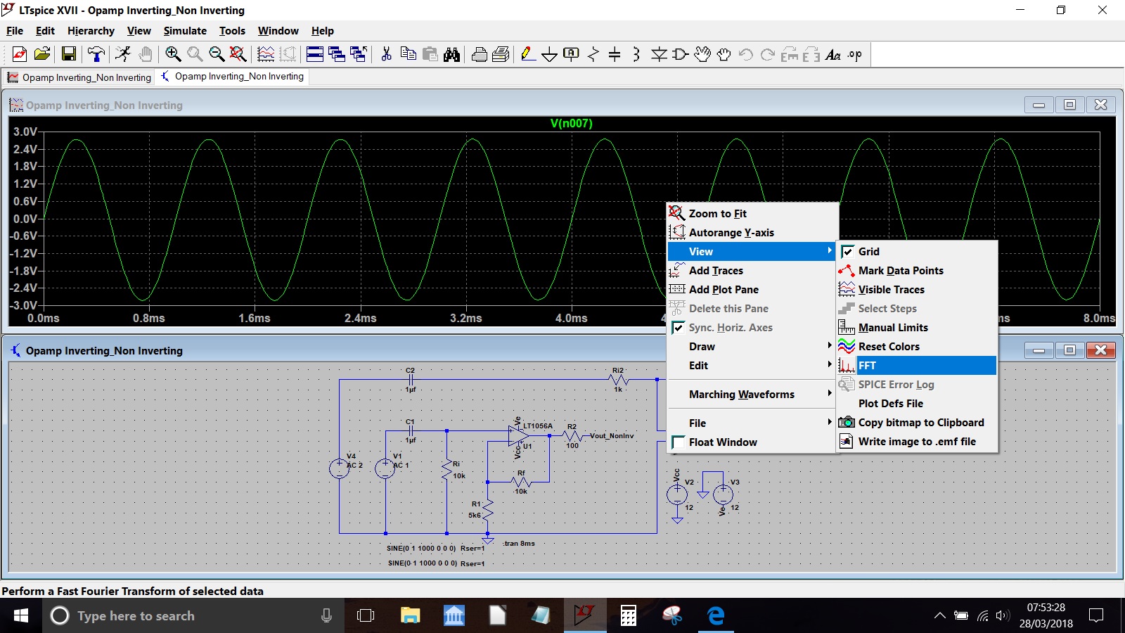Click the New Schematic toolbar icon
1125x633 pixels.
point(20,55)
